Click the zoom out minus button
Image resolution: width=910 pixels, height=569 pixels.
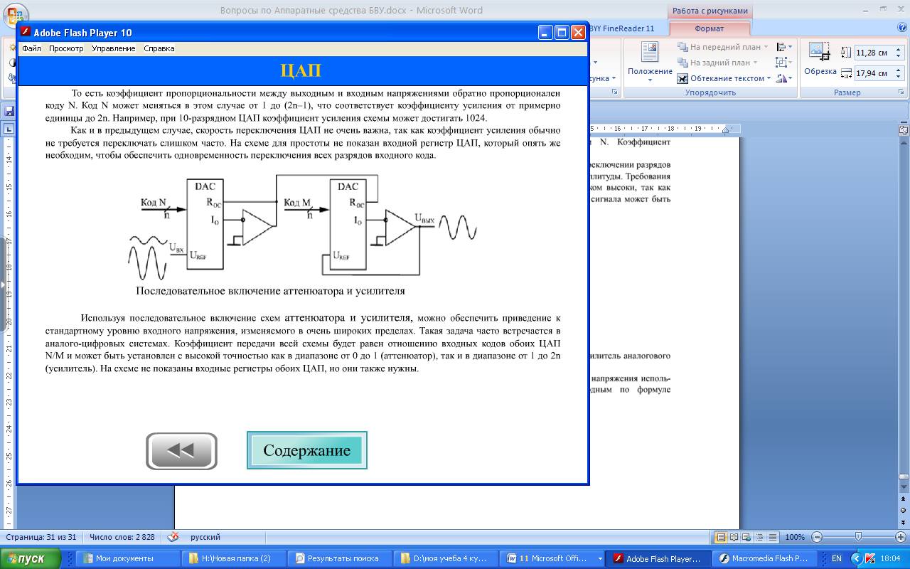coord(817,537)
